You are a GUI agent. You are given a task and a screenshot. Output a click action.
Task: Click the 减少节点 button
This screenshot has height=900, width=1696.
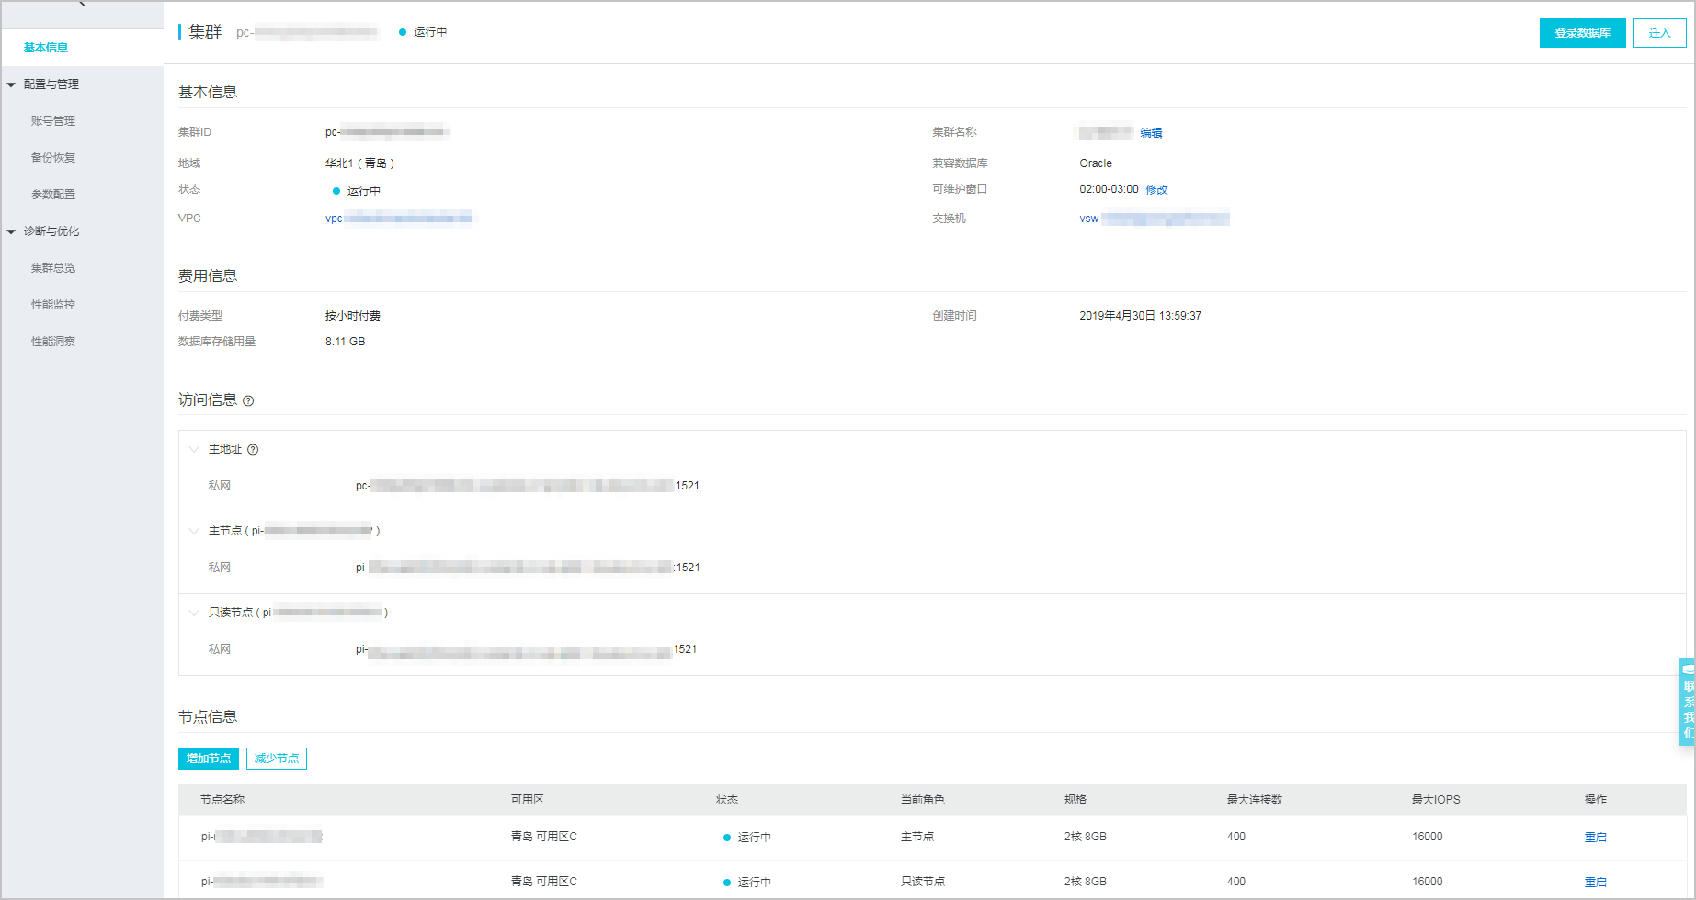coord(277,759)
